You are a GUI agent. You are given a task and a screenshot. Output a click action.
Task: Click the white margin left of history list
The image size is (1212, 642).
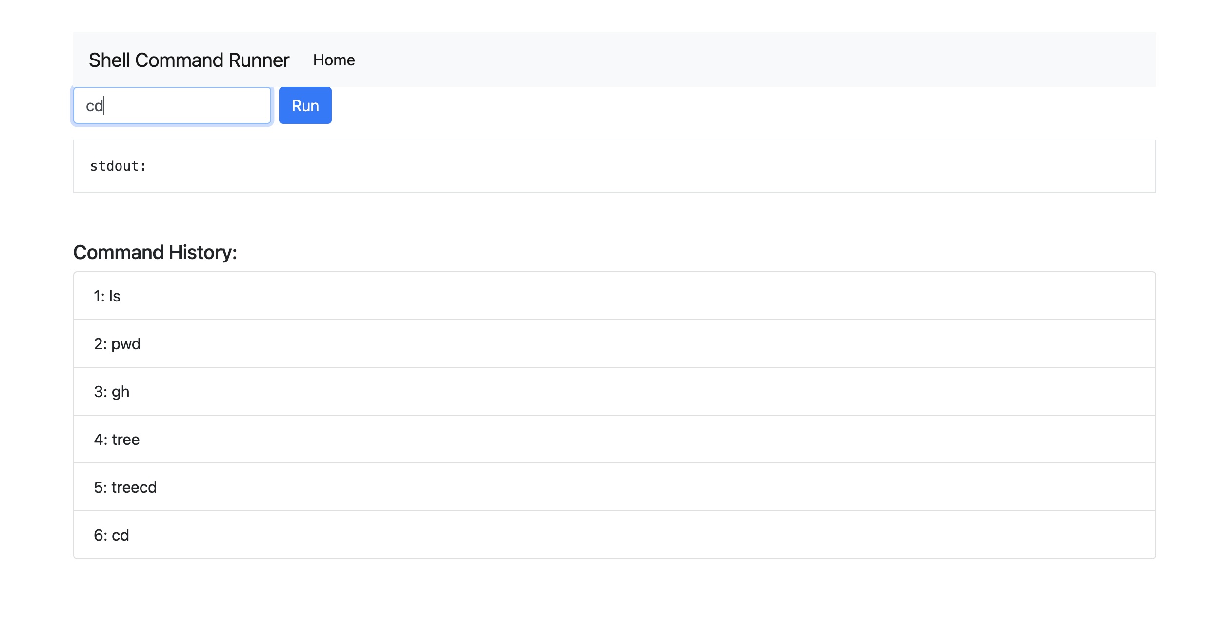(x=37, y=415)
